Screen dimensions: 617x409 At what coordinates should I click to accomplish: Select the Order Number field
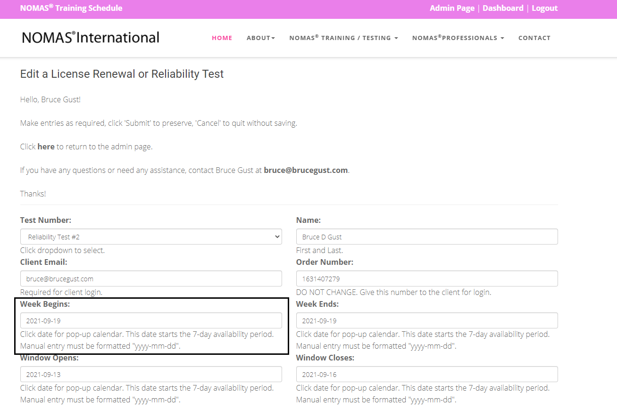(427, 278)
